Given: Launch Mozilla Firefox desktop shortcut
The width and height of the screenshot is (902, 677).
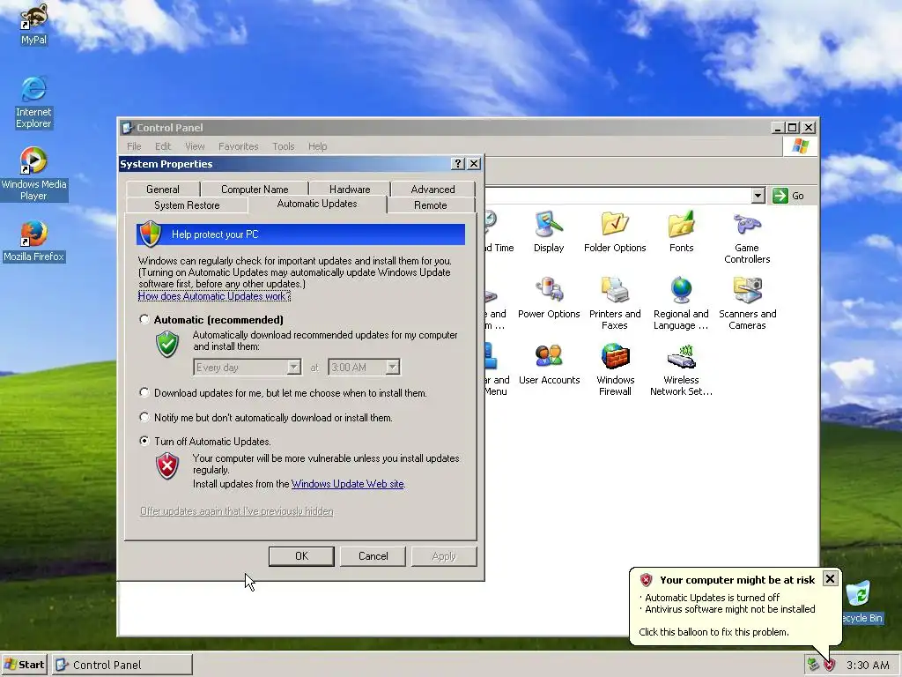Looking at the screenshot, I should click(33, 241).
